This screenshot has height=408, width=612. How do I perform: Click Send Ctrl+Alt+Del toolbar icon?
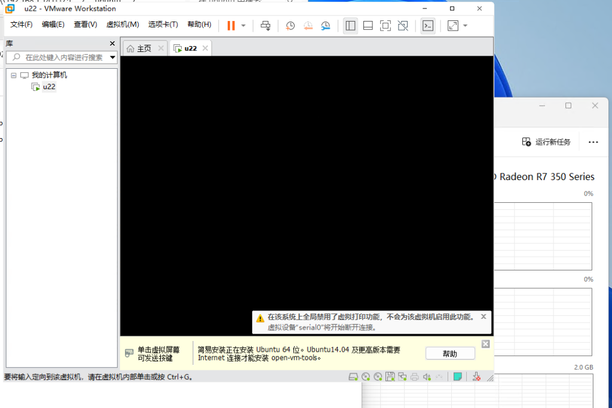(x=265, y=26)
